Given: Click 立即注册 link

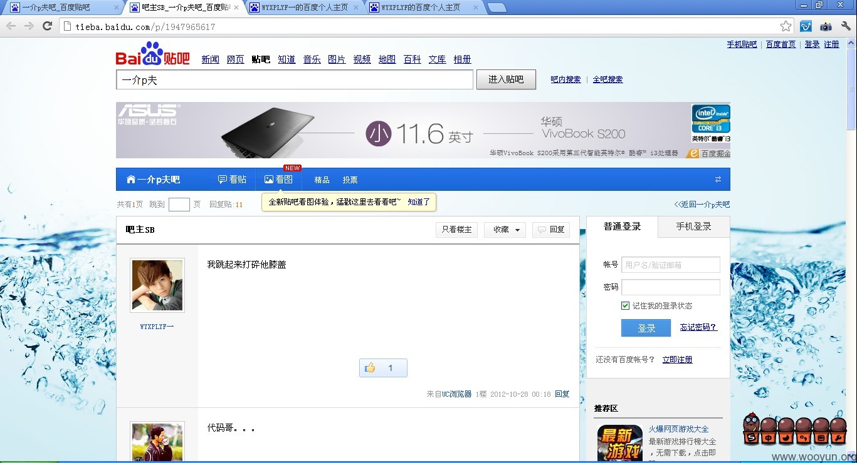Looking at the screenshot, I should [677, 360].
